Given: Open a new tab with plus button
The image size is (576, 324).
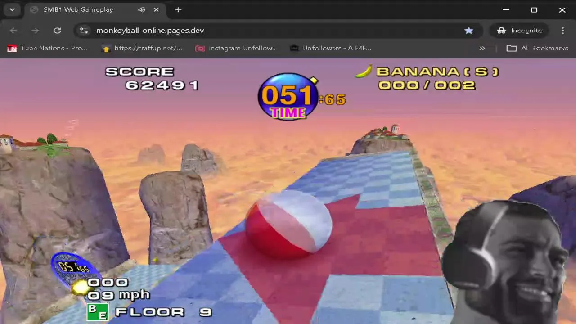Looking at the screenshot, I should [178, 9].
